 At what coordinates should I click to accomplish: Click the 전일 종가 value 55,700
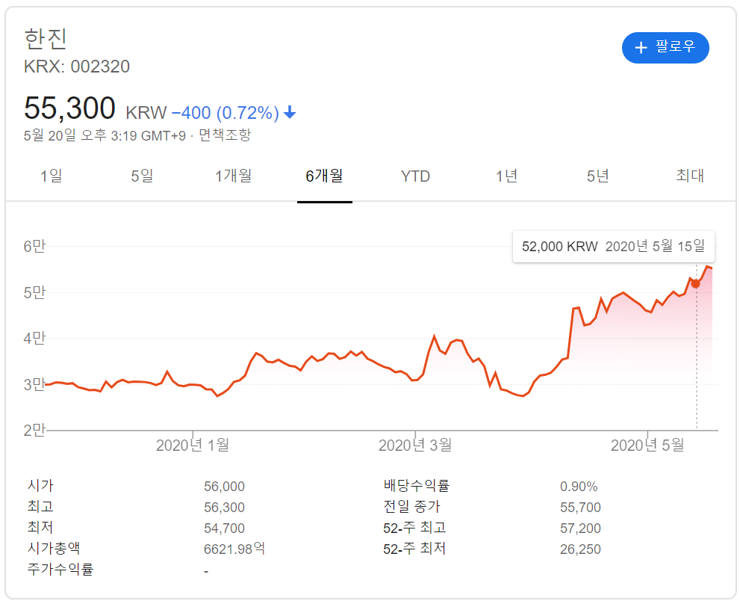pos(580,507)
